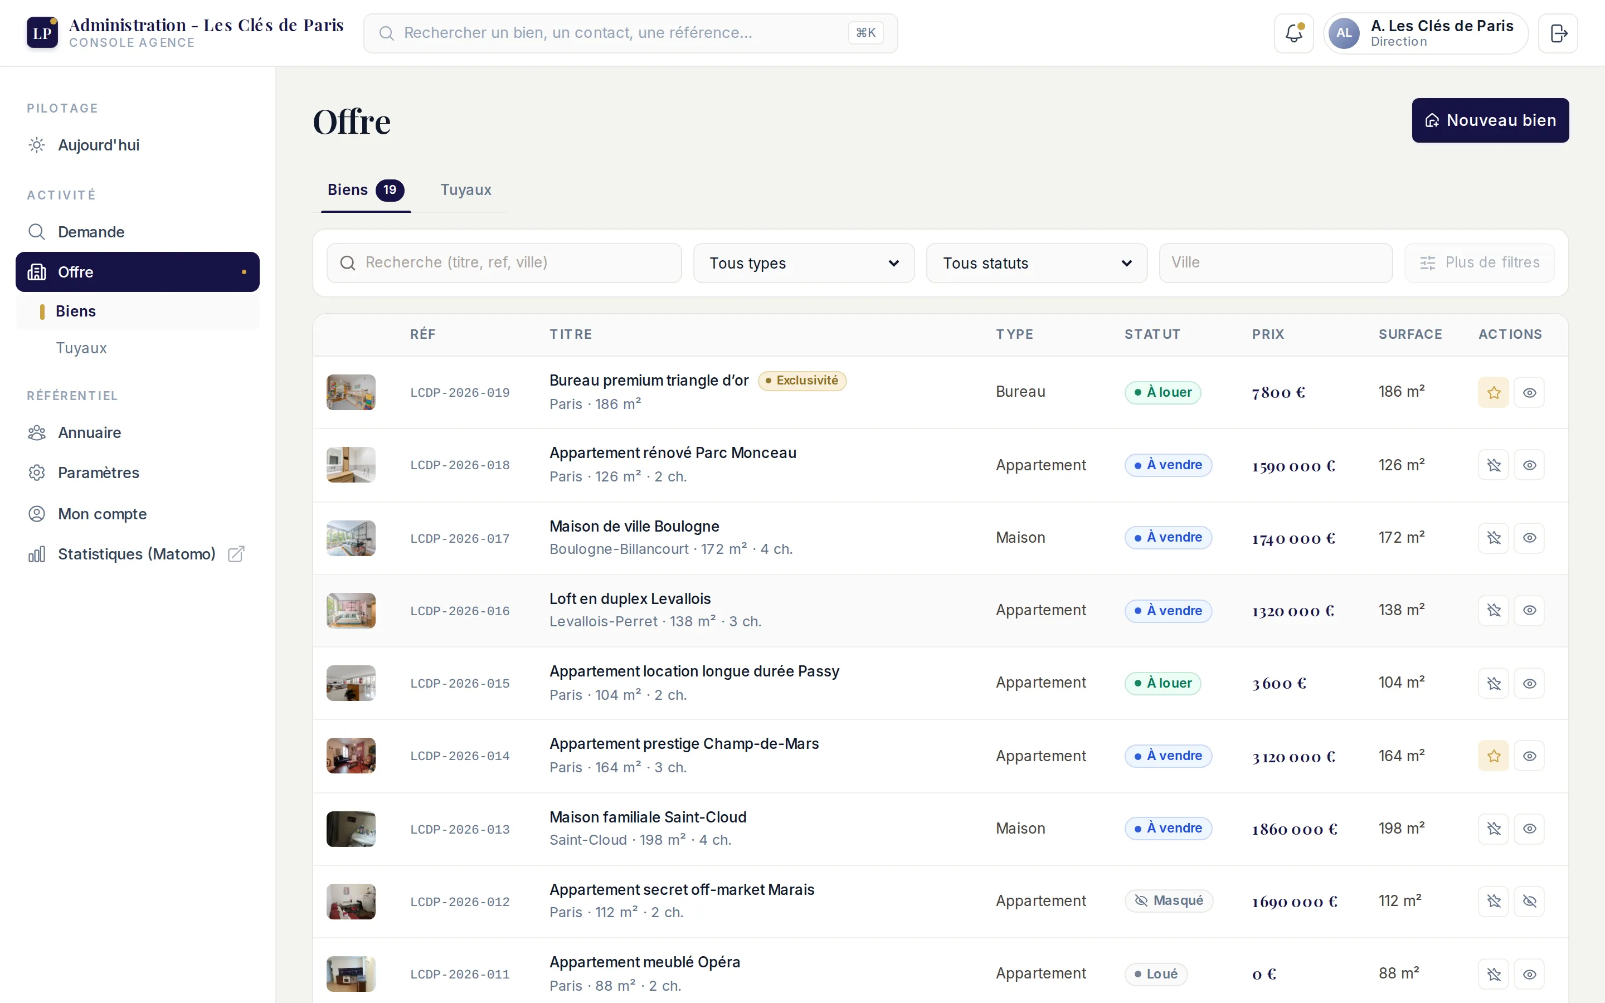Viewport: 1605px width, 1003px height.
Task: Click the LP agency logo
Action: tap(42, 32)
